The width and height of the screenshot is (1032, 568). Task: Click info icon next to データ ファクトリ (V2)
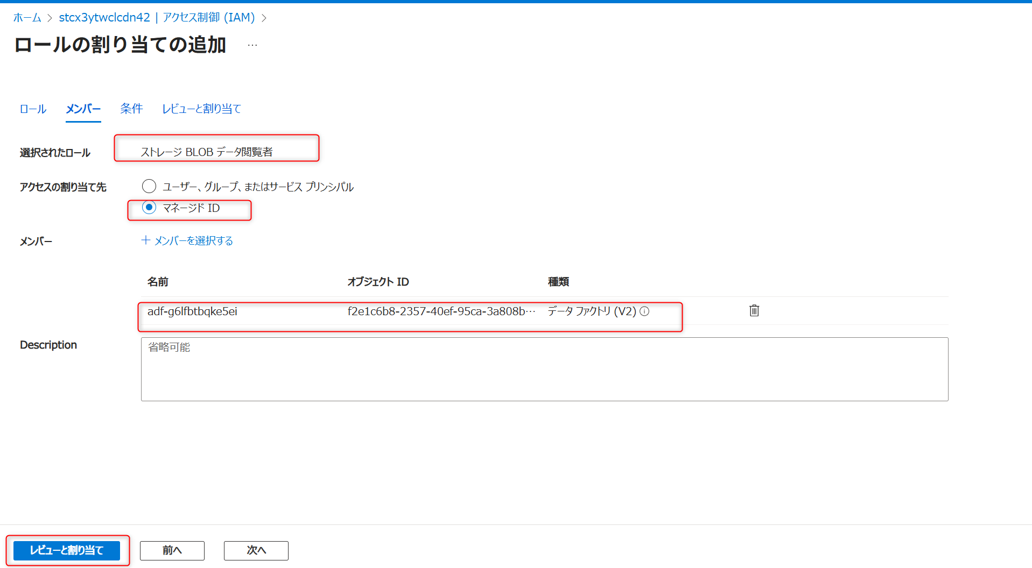[x=645, y=311]
